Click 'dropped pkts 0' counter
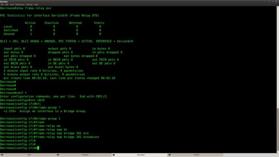 click(60, 52)
